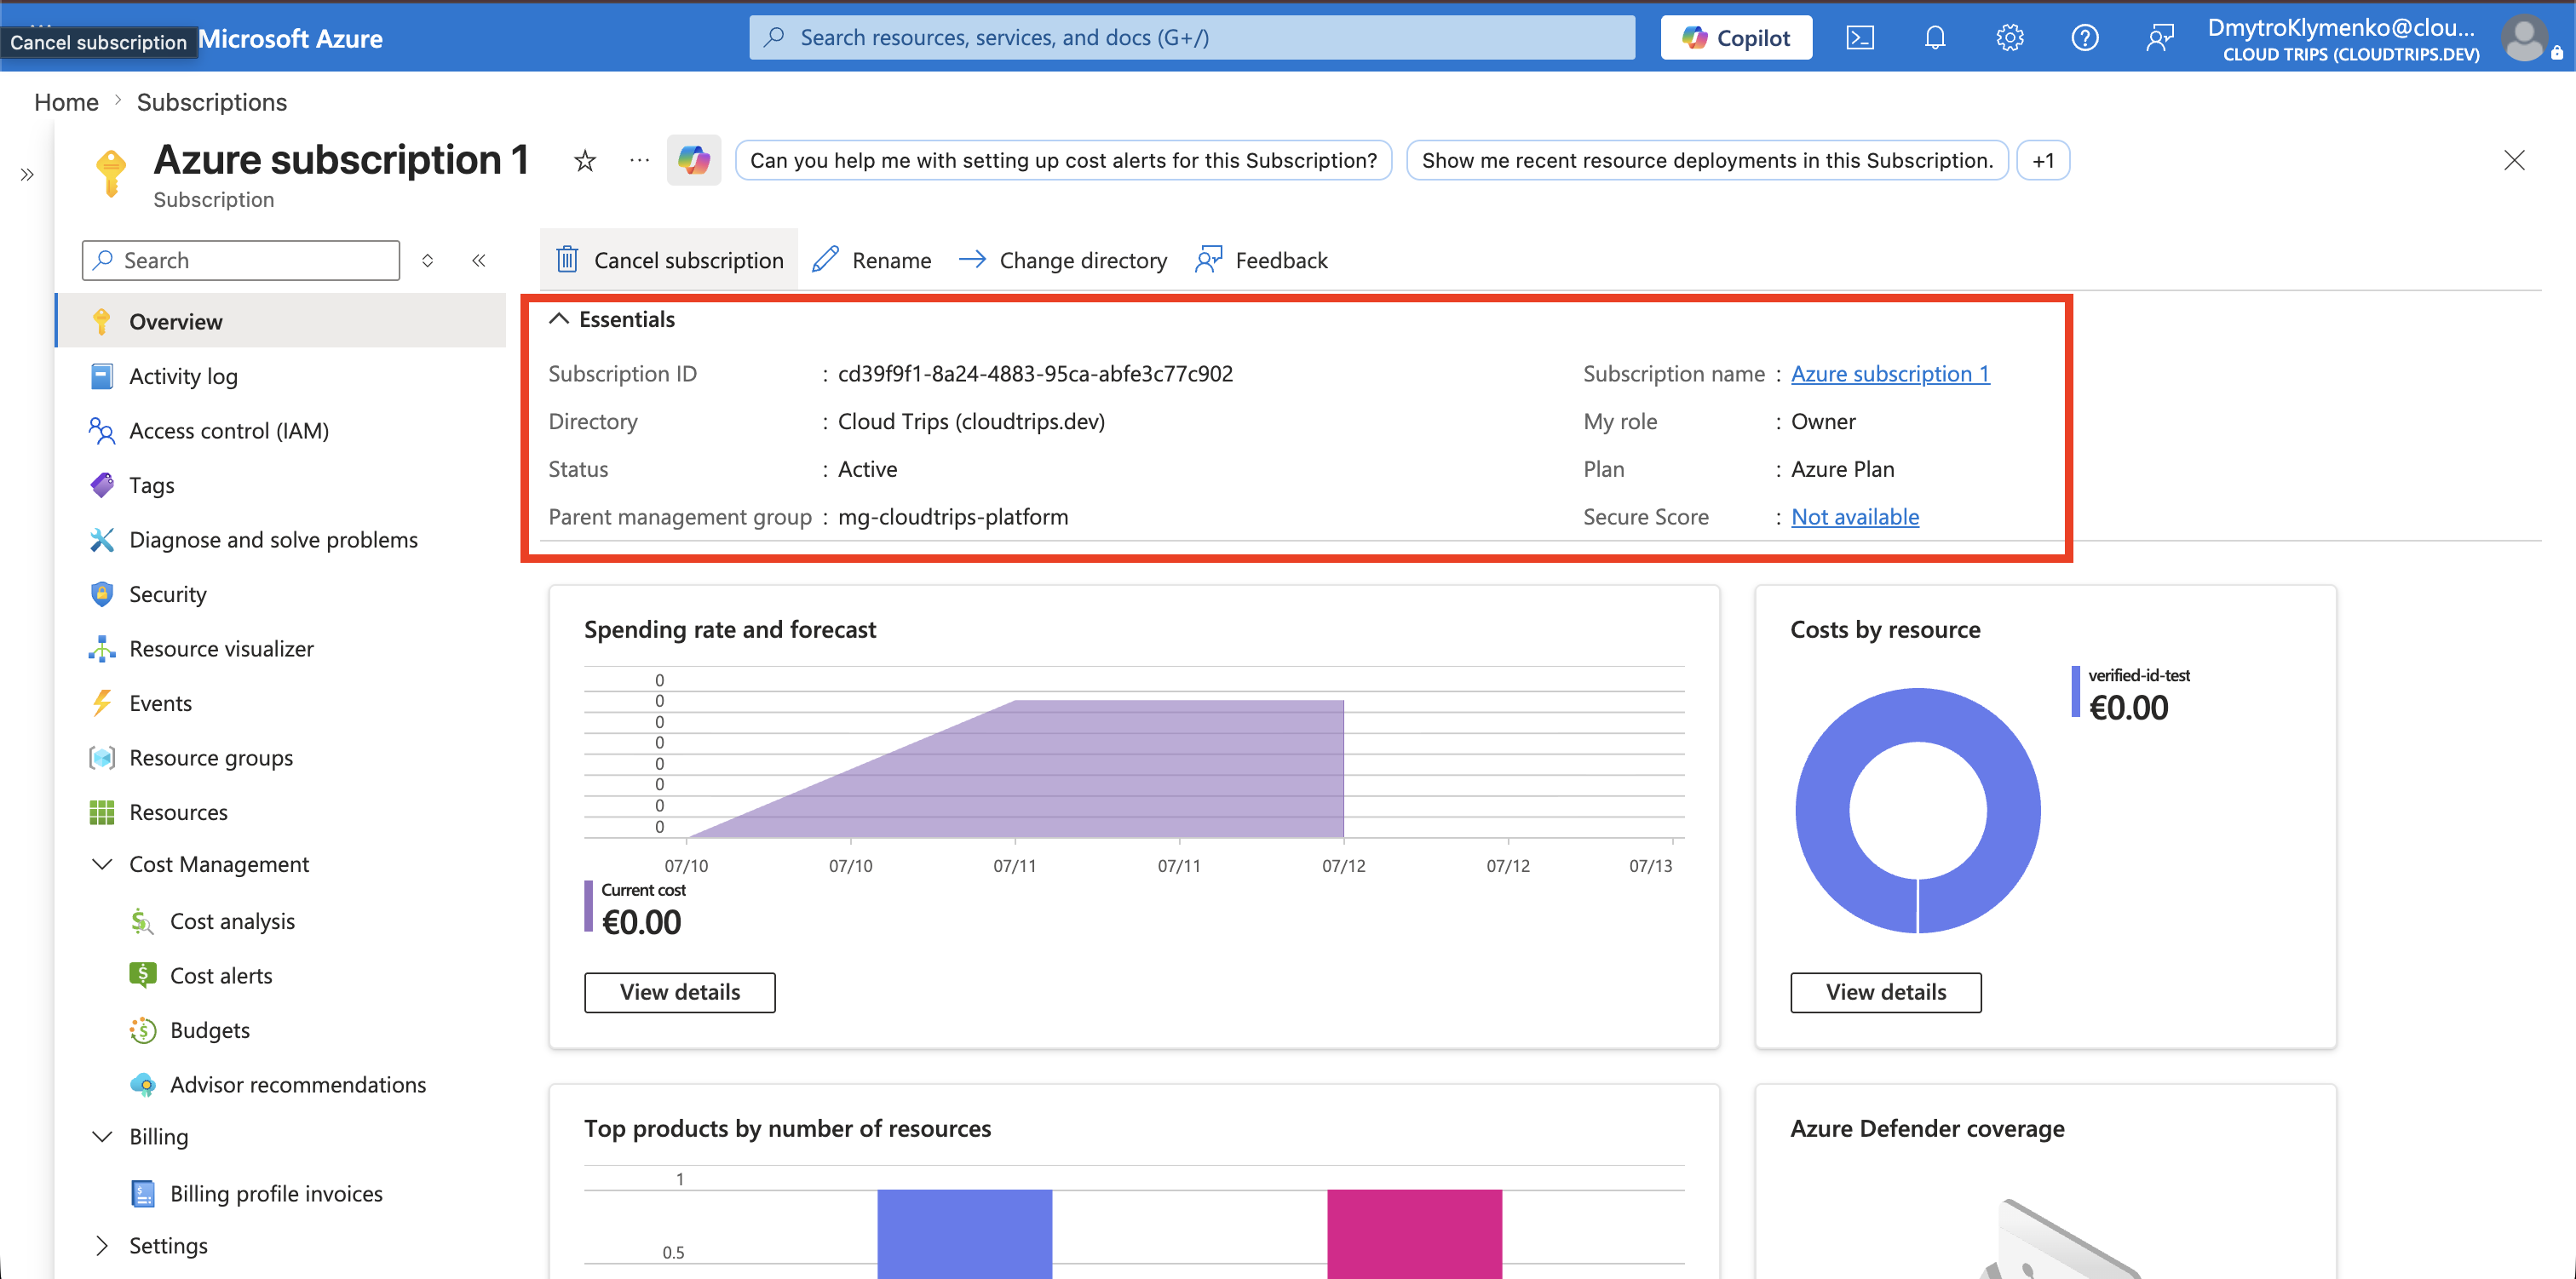Click the Diagnose and solve problems icon
This screenshot has height=1279, width=2576.
click(102, 540)
